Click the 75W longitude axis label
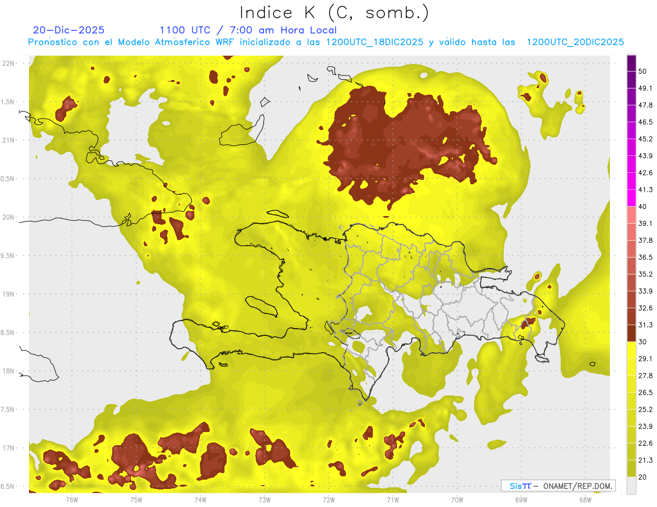 point(136,500)
